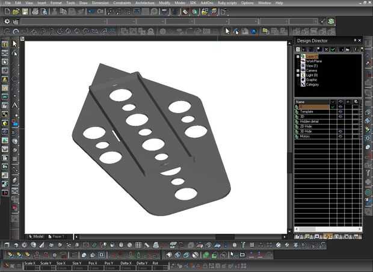
Task: Toggle visibility eye for Motors layer
Action: (x=341, y=137)
